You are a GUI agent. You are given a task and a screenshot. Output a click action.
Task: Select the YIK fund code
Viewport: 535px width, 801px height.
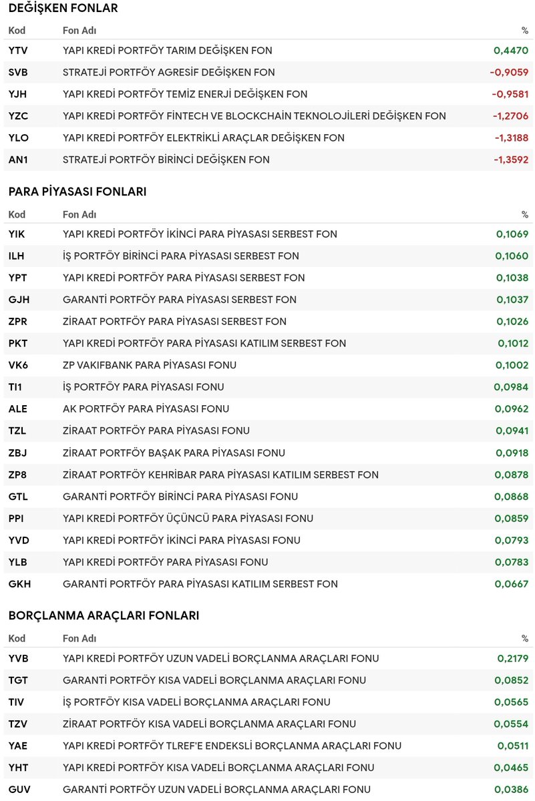pyautogui.click(x=17, y=234)
